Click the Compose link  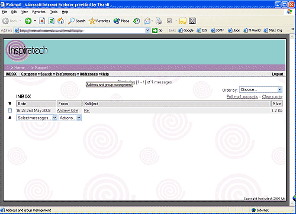click(x=29, y=74)
